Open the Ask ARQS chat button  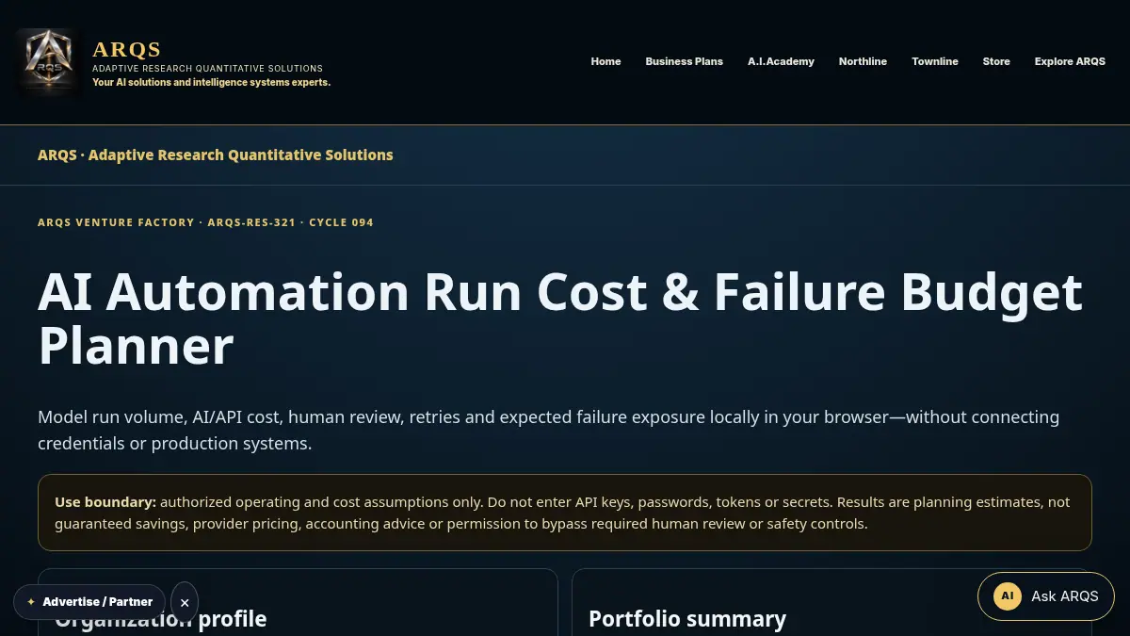[1045, 596]
